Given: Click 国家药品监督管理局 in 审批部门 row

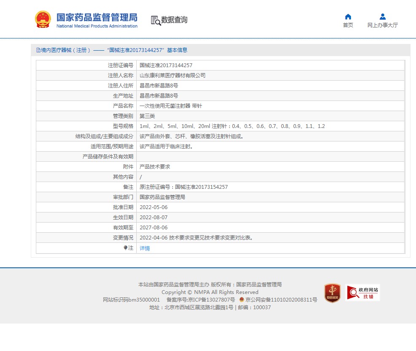Looking at the screenshot, I should pos(162,197).
